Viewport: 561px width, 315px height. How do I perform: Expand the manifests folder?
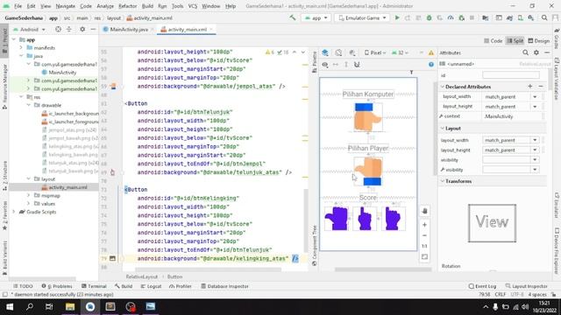click(x=21, y=47)
